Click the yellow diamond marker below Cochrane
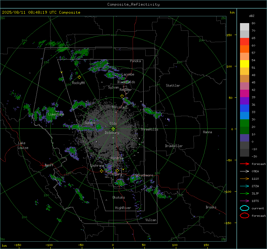The height and width of the screenshot is (249, 267). point(101,171)
